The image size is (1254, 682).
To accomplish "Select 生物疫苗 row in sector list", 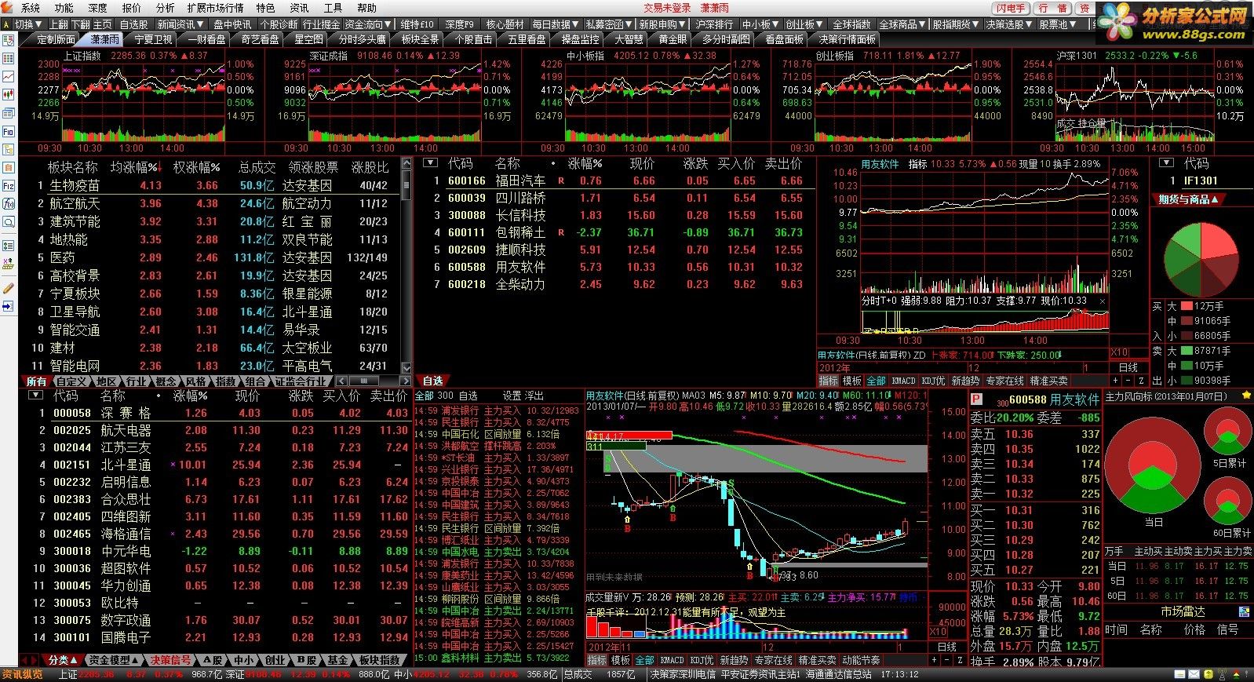I will coord(212,186).
